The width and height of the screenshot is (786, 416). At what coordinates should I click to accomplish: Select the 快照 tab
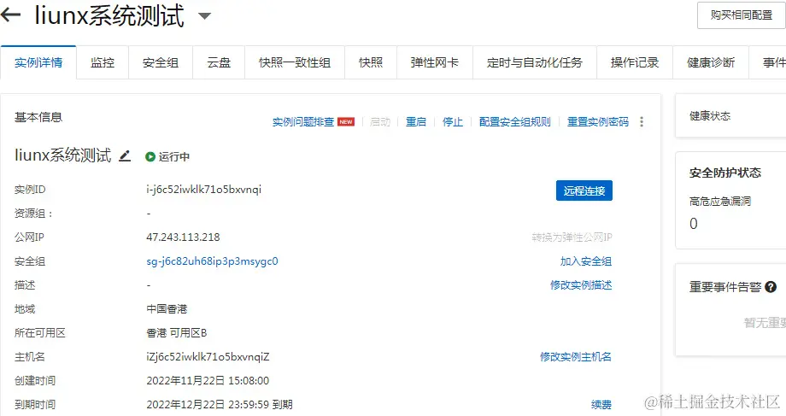(x=371, y=62)
